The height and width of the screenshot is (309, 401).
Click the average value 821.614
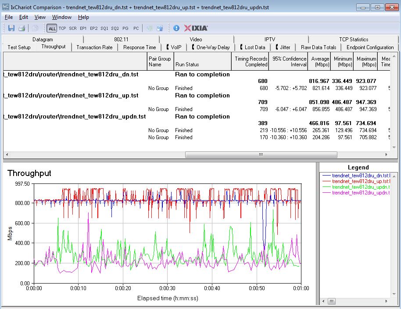click(321, 88)
